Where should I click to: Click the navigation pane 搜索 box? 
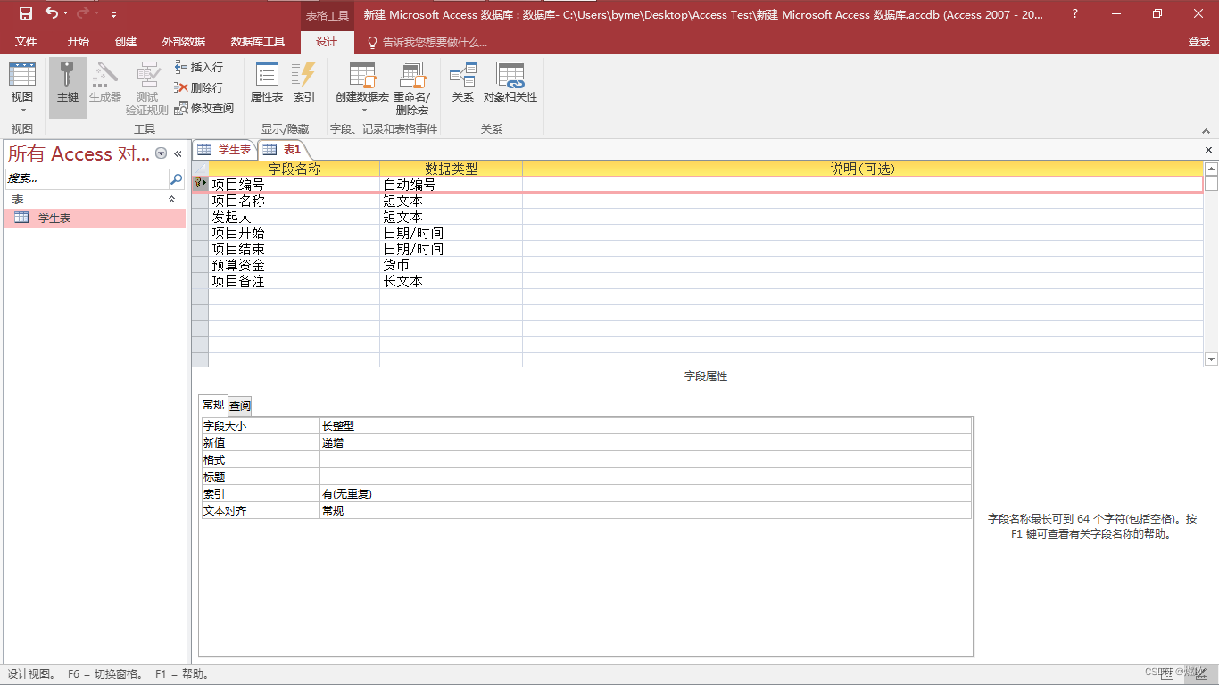[x=87, y=178]
